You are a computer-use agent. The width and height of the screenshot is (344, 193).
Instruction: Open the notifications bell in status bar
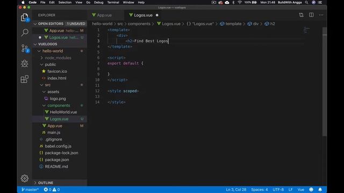[x=320, y=189]
